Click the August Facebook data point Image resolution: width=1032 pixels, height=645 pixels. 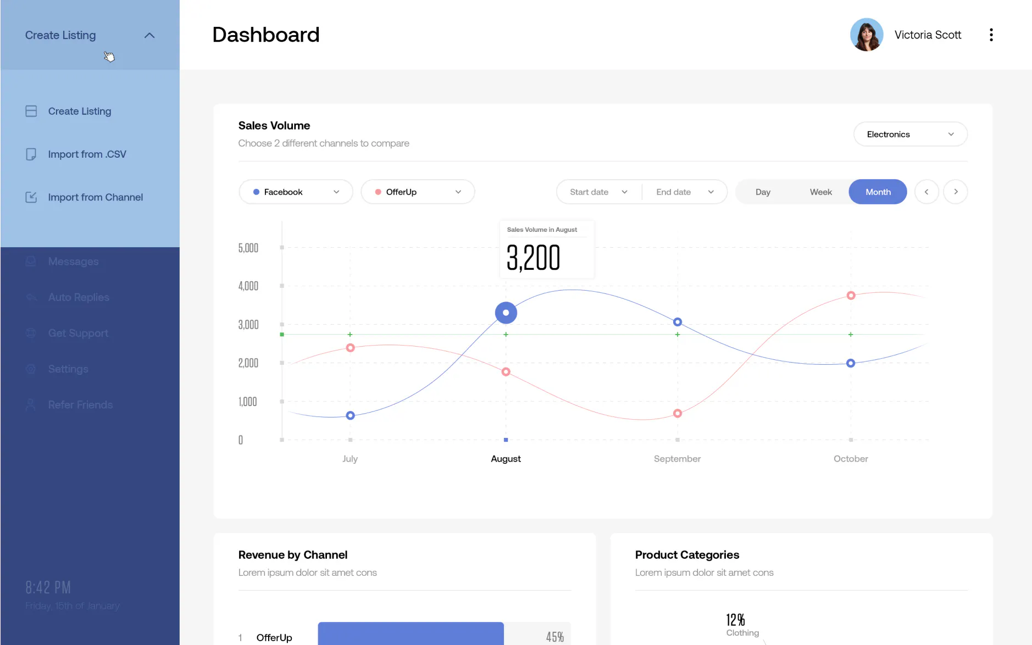coord(506,313)
